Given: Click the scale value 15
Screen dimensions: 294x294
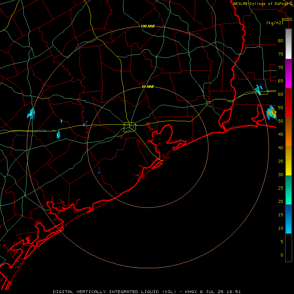Looking at the screenshot, I should tap(281, 215).
